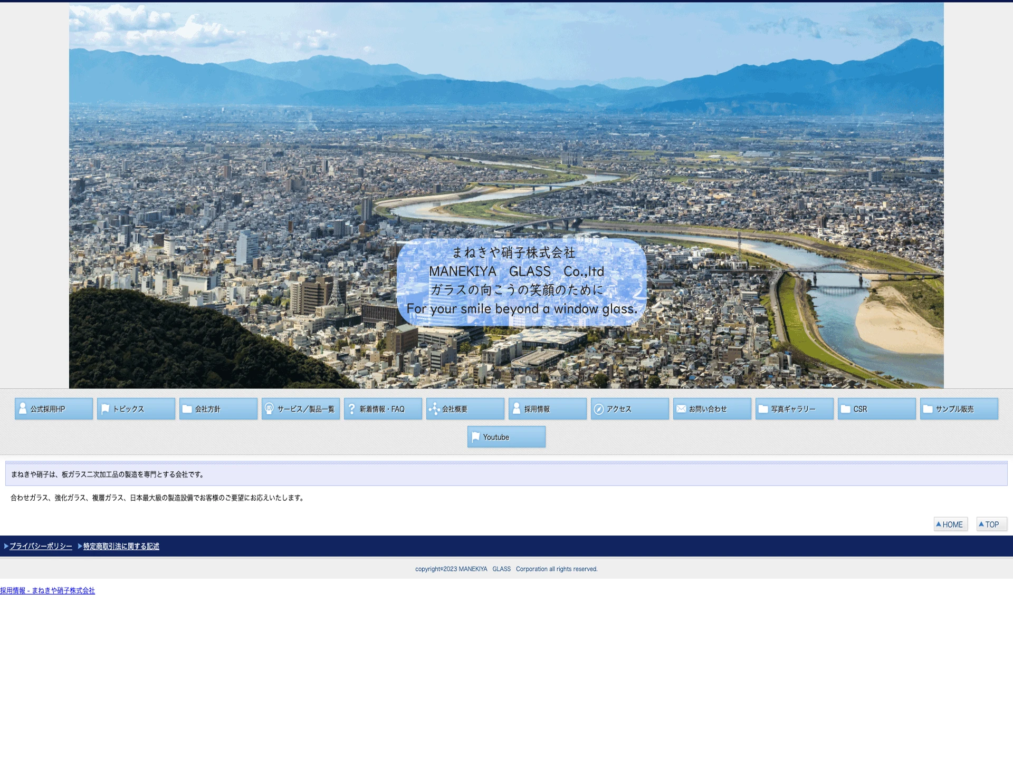Click folder icon on 写真ギャラリー button

pyautogui.click(x=763, y=408)
